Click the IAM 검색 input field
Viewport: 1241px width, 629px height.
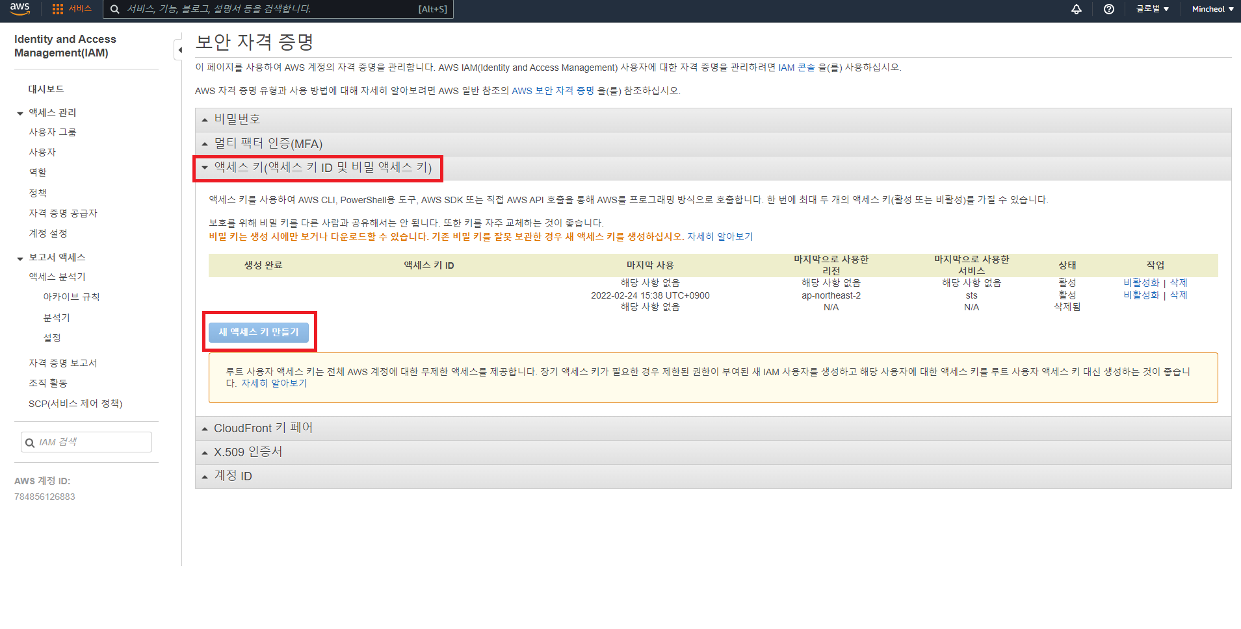pyautogui.click(x=86, y=442)
